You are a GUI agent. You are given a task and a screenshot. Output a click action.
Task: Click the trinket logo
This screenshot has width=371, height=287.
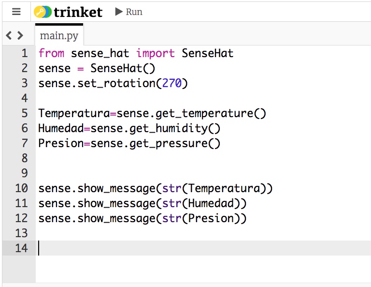pyautogui.click(x=68, y=12)
